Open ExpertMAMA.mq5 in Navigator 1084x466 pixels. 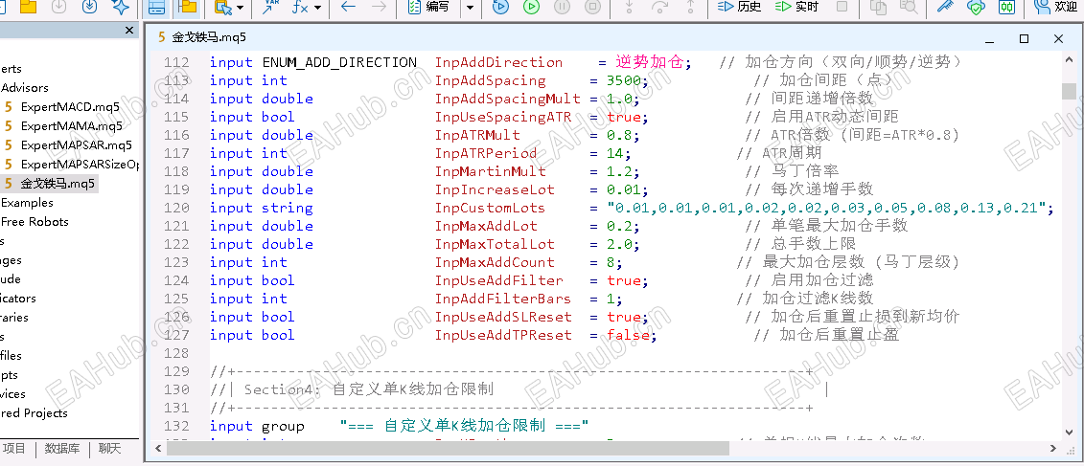pos(71,126)
